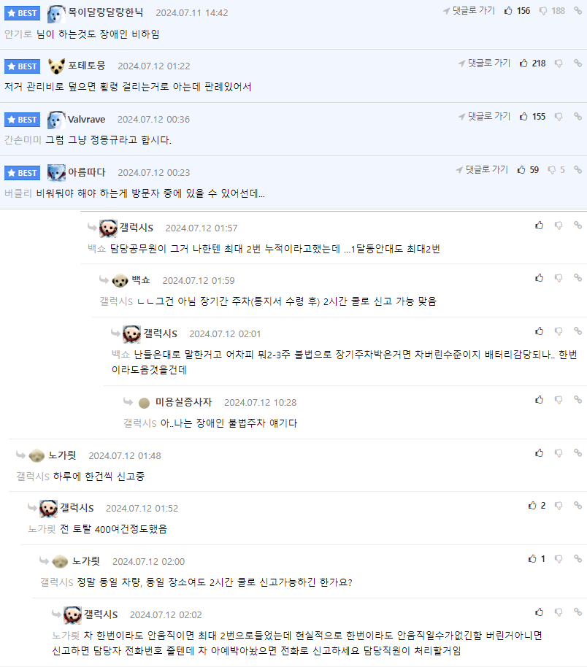Click 갤럭시S's avatar on 02:02 reply

coord(72,614)
